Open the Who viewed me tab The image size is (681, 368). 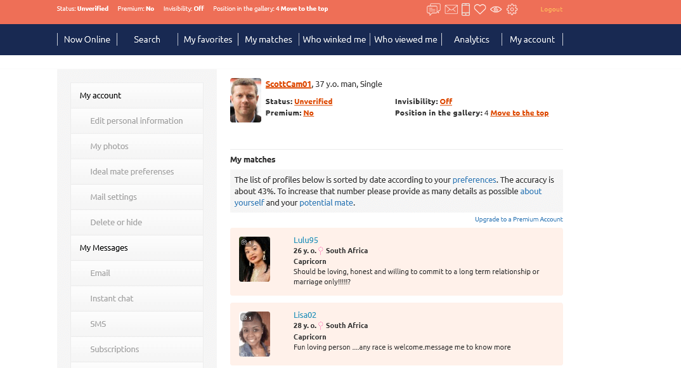(x=406, y=39)
